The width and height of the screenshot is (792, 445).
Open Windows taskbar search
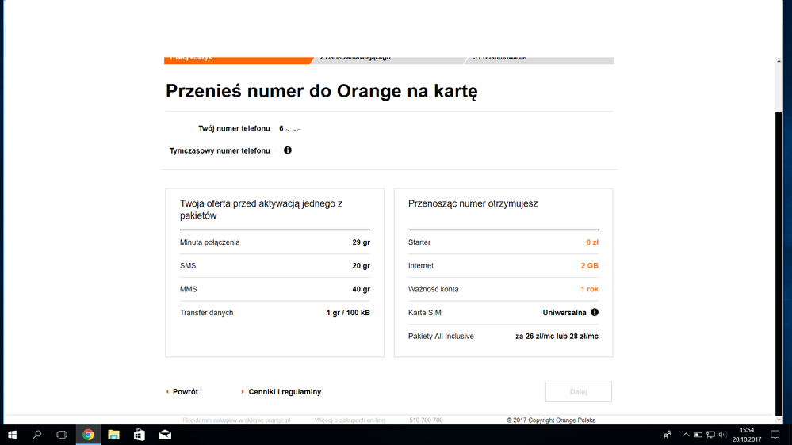(x=37, y=435)
